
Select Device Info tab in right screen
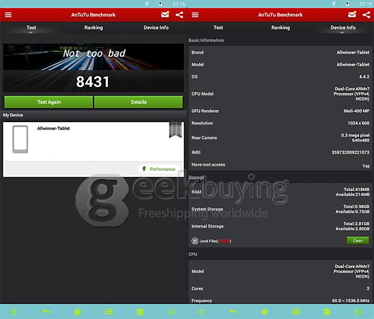(x=343, y=28)
